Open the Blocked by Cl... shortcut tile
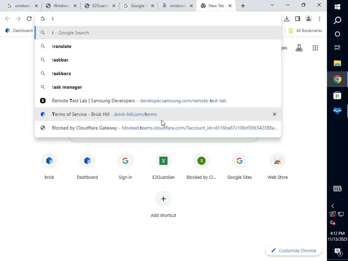348x261 pixels. click(x=201, y=166)
